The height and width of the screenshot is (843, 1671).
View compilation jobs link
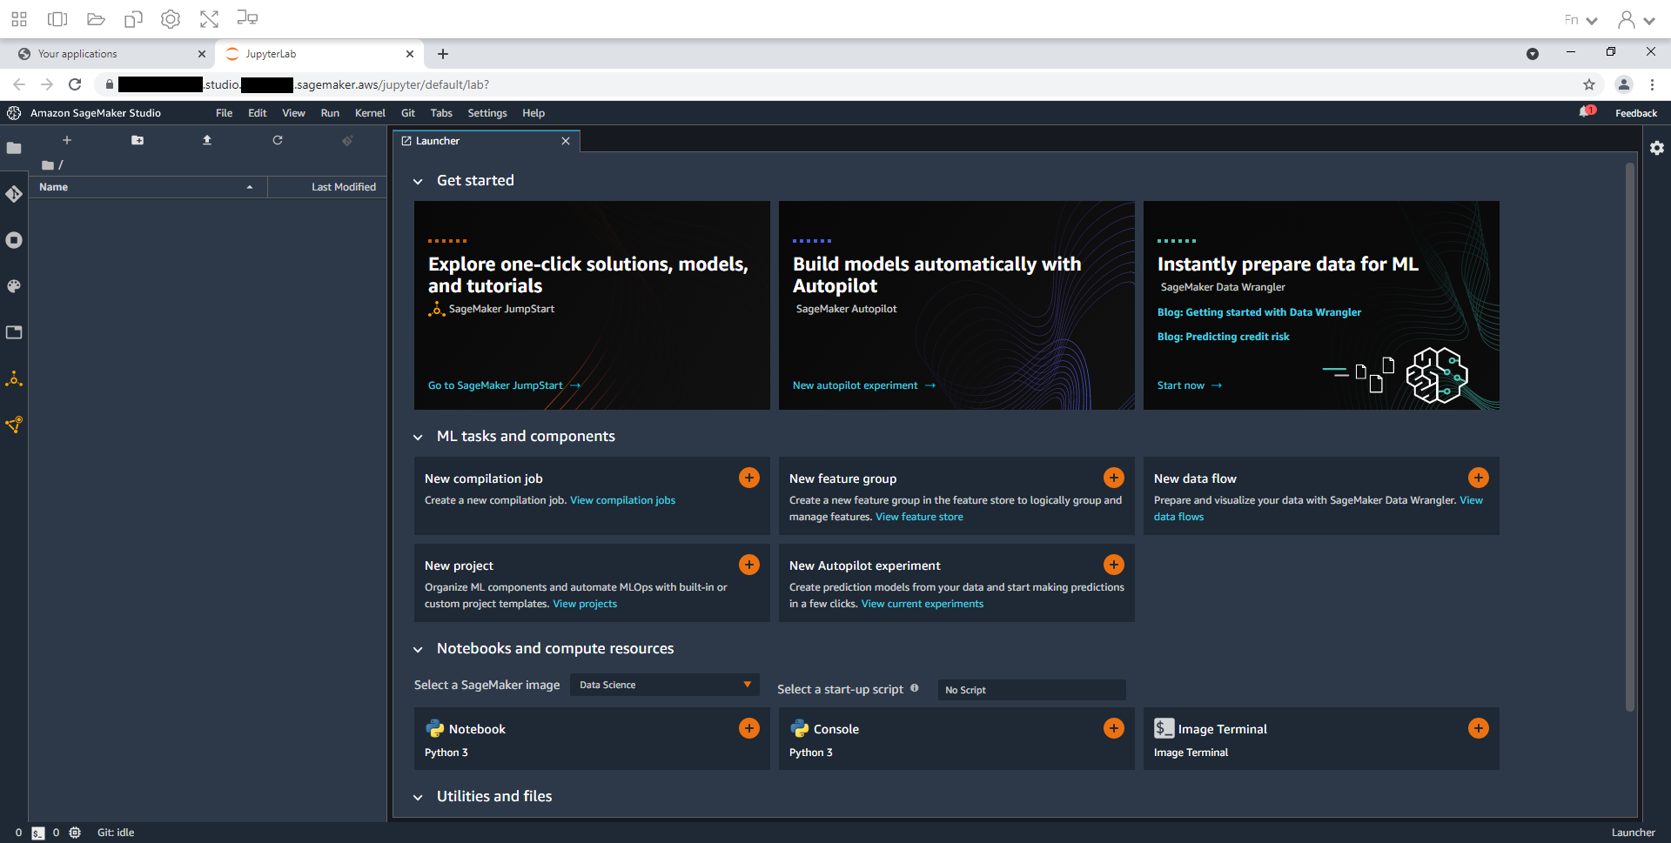(622, 500)
